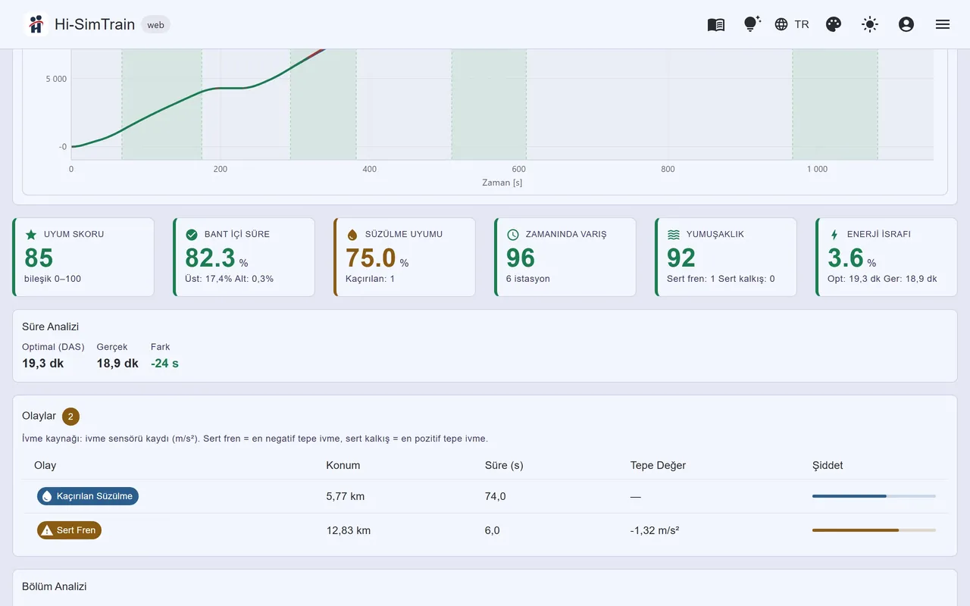
Task: Click the Olay column header
Action: click(x=45, y=465)
